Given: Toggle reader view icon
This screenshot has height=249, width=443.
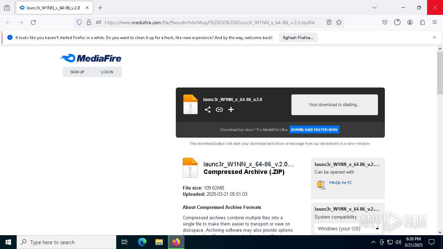Looking at the screenshot, I should pos(329,22).
